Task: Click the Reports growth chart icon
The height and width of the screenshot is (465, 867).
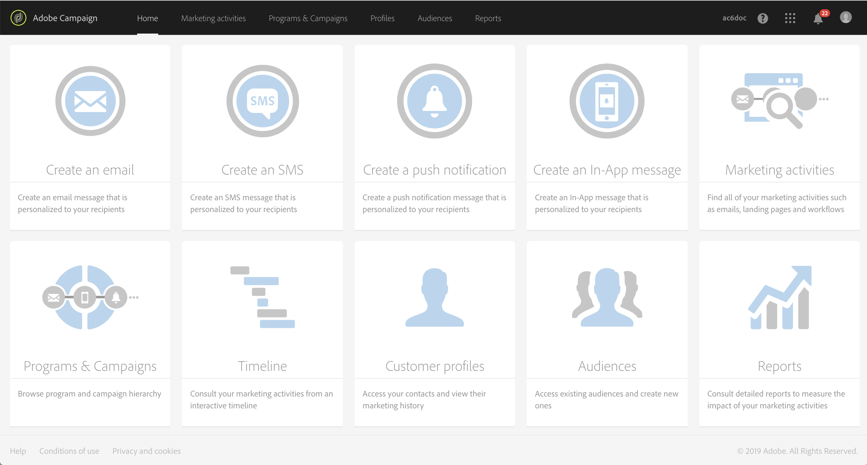Action: click(780, 297)
